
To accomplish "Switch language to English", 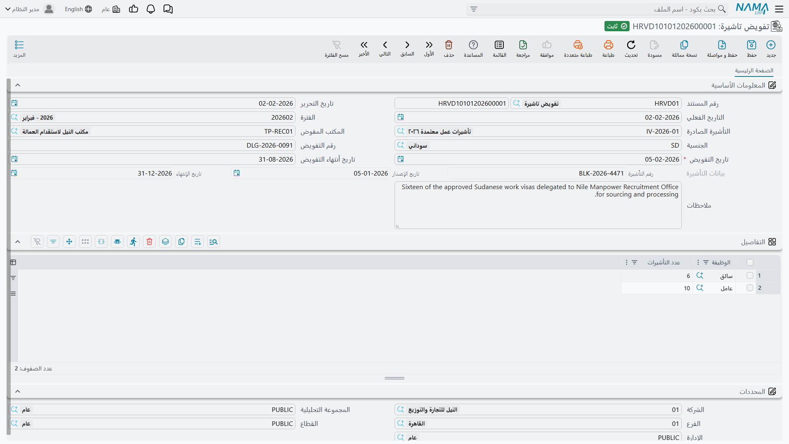I will [78, 9].
